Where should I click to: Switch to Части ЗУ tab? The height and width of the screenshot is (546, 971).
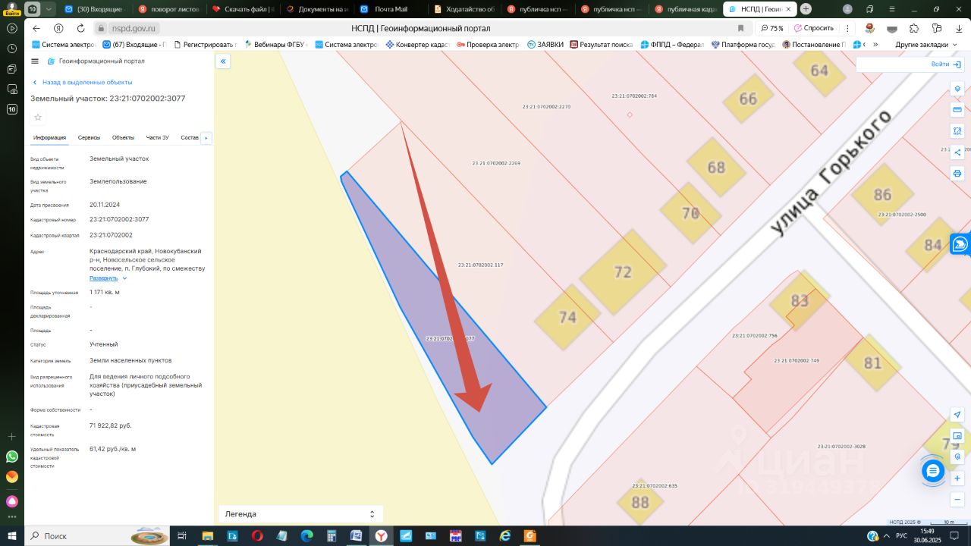tap(158, 138)
